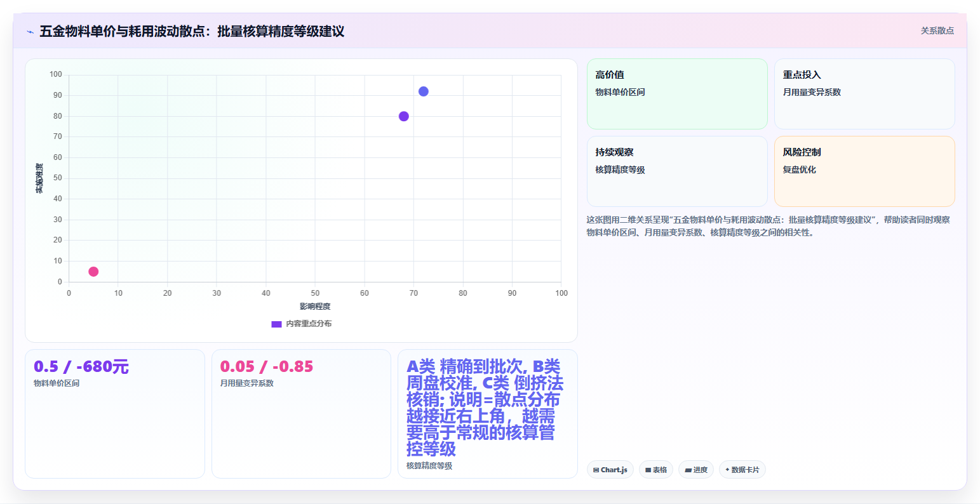980x504 pixels.
Task: Click the 表格 tag chip
Action: click(656, 470)
